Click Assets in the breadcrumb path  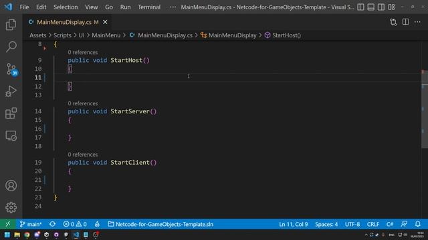pos(37,35)
